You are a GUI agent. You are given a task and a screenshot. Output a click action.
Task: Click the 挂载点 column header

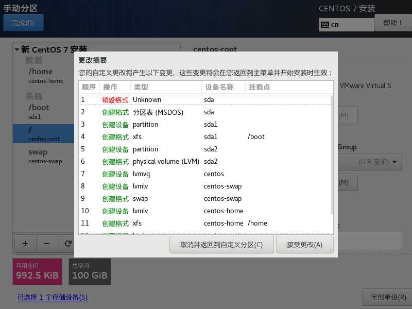pos(289,87)
